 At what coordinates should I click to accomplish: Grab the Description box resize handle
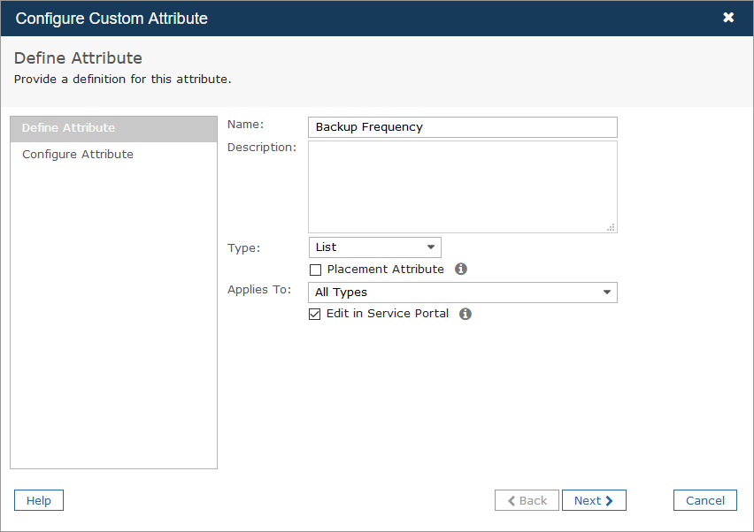[x=612, y=228]
